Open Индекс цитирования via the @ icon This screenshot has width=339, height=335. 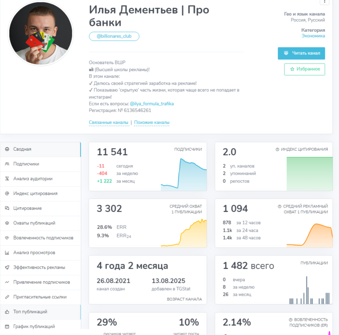[7, 194]
